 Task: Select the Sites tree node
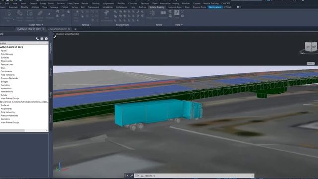click(x=3, y=68)
